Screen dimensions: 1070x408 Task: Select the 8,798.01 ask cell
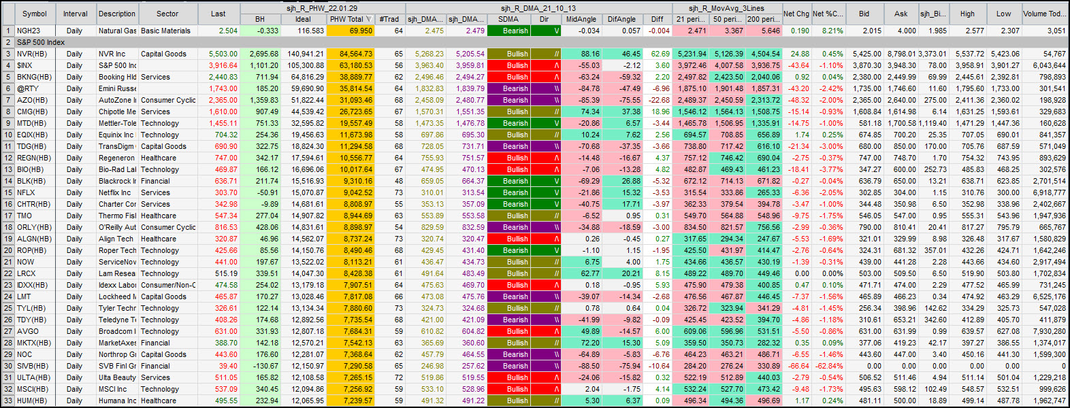[x=901, y=54]
